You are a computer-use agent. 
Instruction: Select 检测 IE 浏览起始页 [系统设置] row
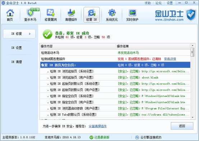coord(115,71)
